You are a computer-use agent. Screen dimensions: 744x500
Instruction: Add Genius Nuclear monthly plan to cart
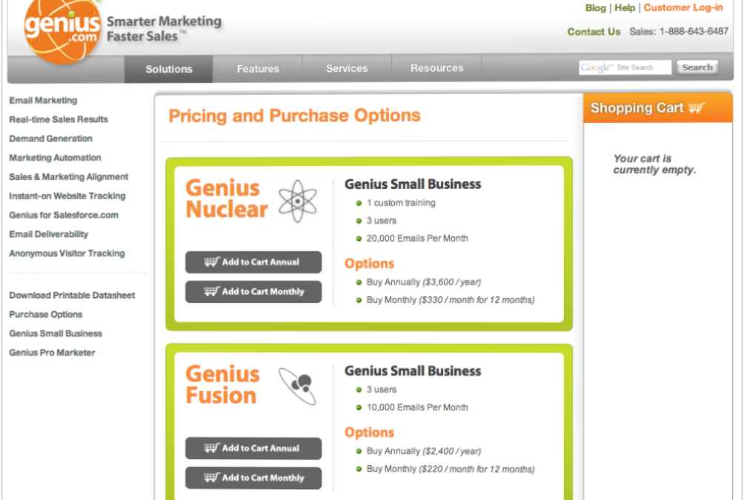pyautogui.click(x=253, y=291)
